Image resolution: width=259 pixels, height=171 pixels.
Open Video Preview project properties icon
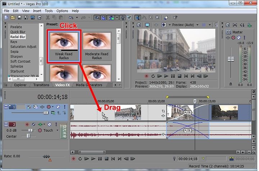point(139,25)
